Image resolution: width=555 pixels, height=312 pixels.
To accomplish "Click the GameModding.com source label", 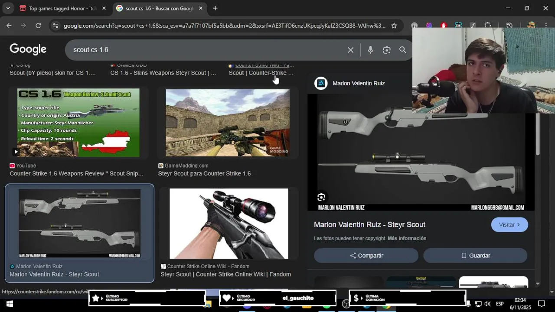I will click(x=186, y=166).
